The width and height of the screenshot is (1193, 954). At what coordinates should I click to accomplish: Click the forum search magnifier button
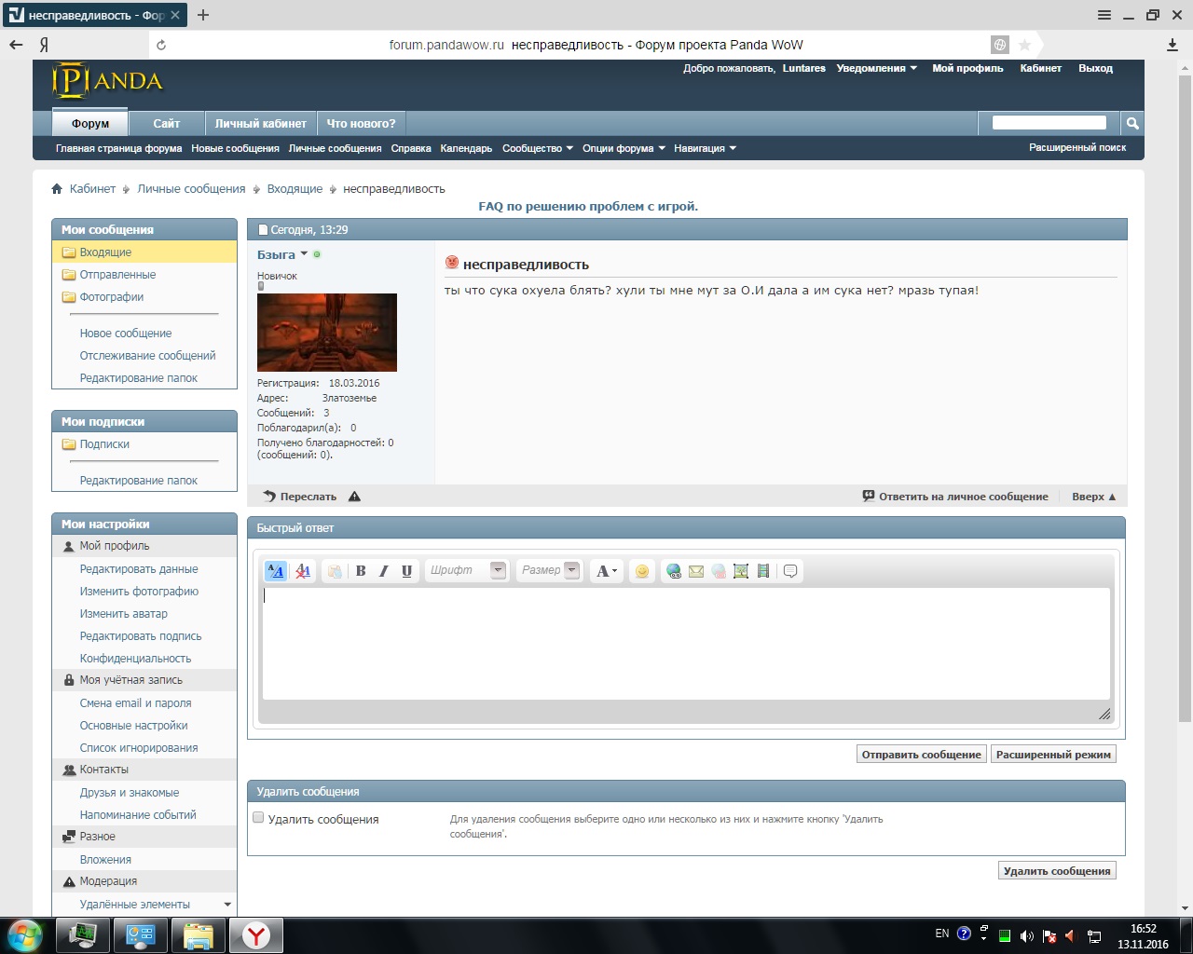[1132, 123]
